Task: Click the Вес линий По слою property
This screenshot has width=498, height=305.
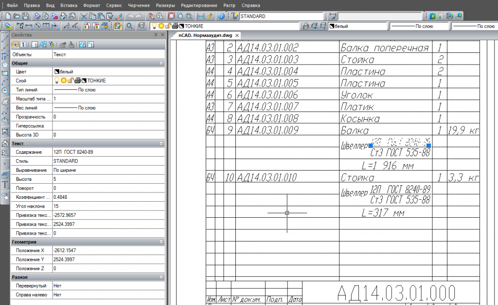Action: pos(108,108)
